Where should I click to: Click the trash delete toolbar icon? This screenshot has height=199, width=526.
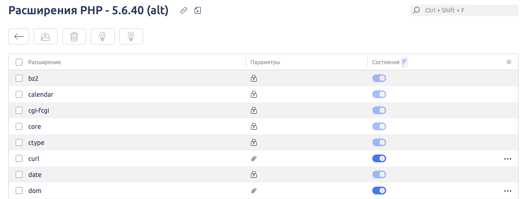tap(74, 37)
